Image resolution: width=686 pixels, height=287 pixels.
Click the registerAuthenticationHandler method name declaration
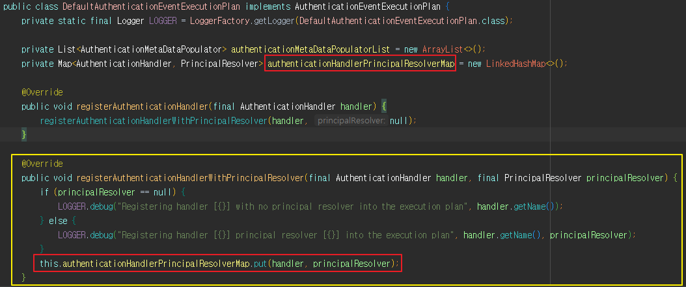[143, 106]
